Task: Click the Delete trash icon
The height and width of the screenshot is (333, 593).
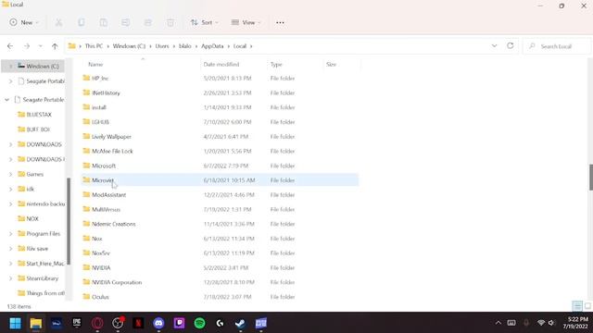Action: (170, 22)
